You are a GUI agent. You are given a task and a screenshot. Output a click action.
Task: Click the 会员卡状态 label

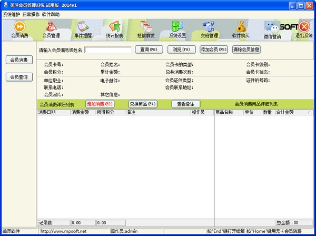(x=258, y=72)
